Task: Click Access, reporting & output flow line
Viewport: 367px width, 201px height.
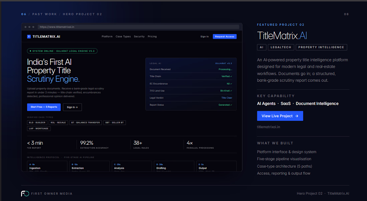Action: coord(284,173)
